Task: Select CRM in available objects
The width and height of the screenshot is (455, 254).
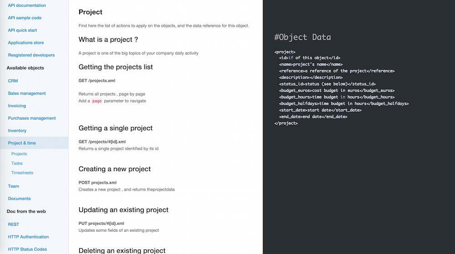Action: click(13, 81)
